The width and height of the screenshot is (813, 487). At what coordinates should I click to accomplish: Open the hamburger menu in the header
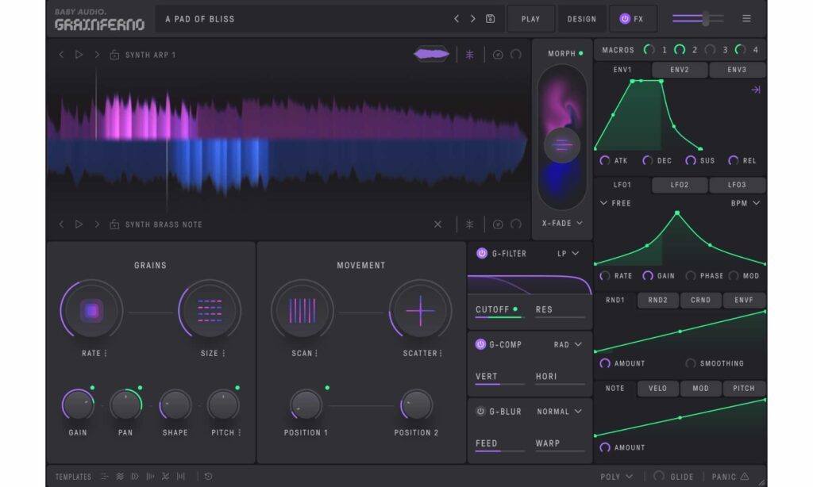746,19
